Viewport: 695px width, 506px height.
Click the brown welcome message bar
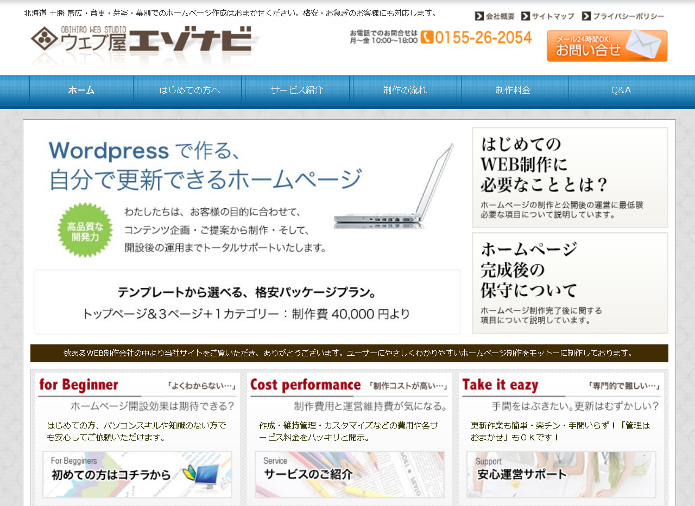[x=349, y=353]
